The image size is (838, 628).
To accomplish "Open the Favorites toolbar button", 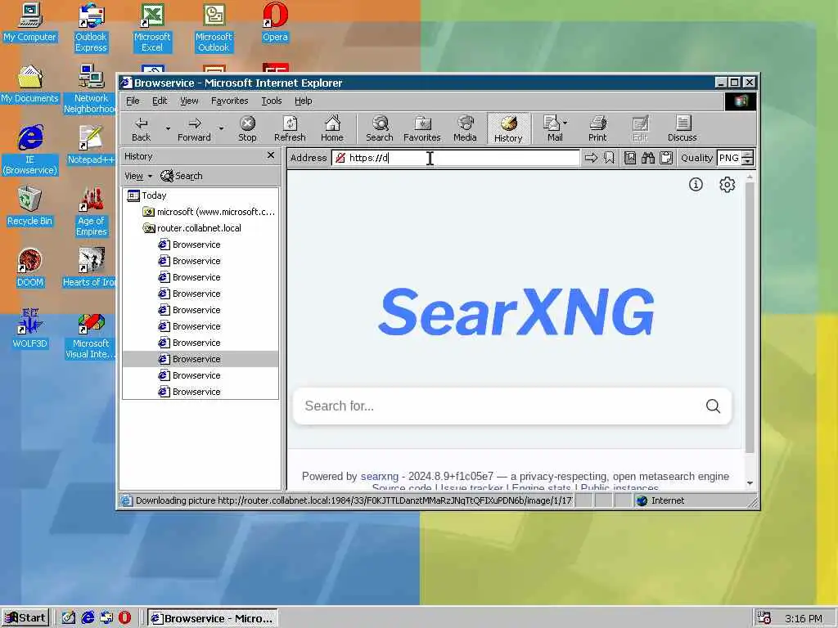I will click(421, 128).
